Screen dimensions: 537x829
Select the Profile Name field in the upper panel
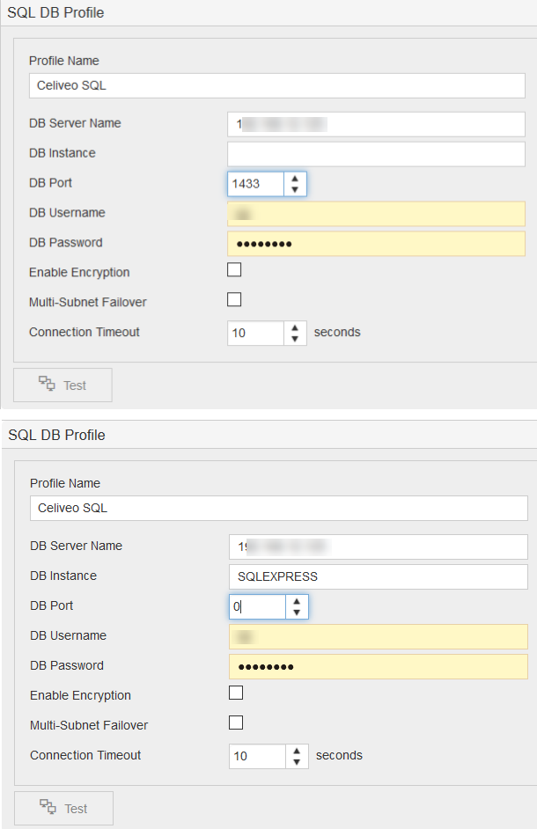tap(276, 85)
